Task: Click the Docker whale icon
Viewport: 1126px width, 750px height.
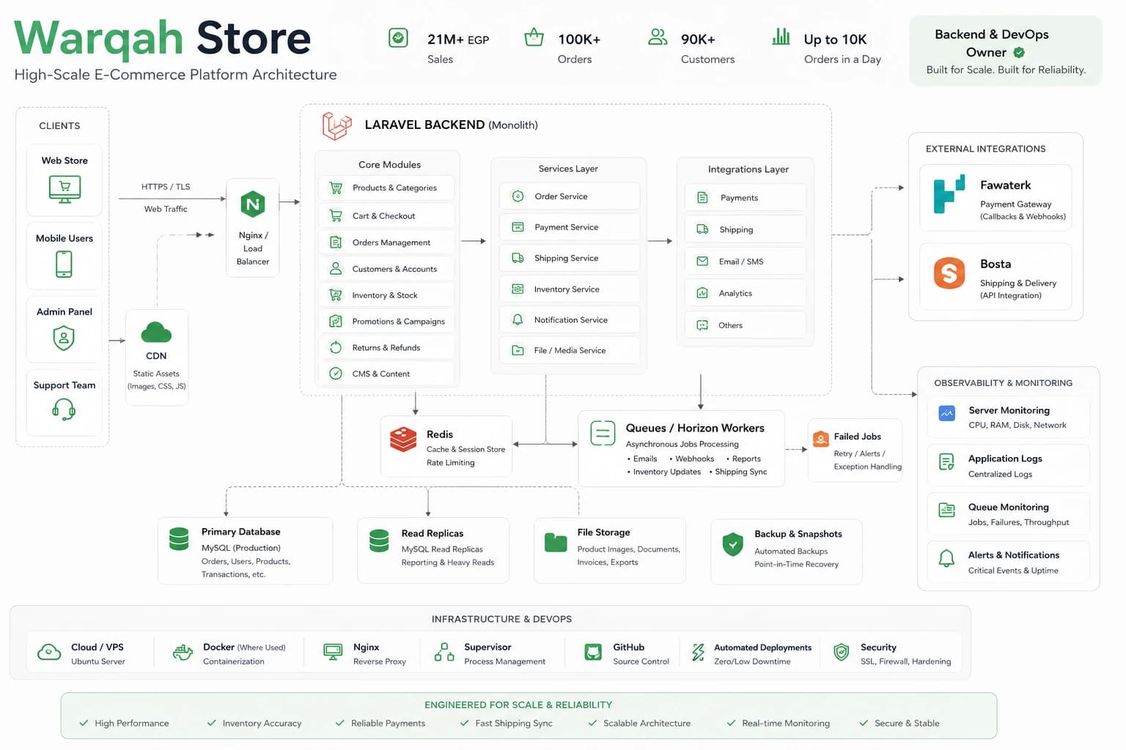Action: pyautogui.click(x=183, y=652)
